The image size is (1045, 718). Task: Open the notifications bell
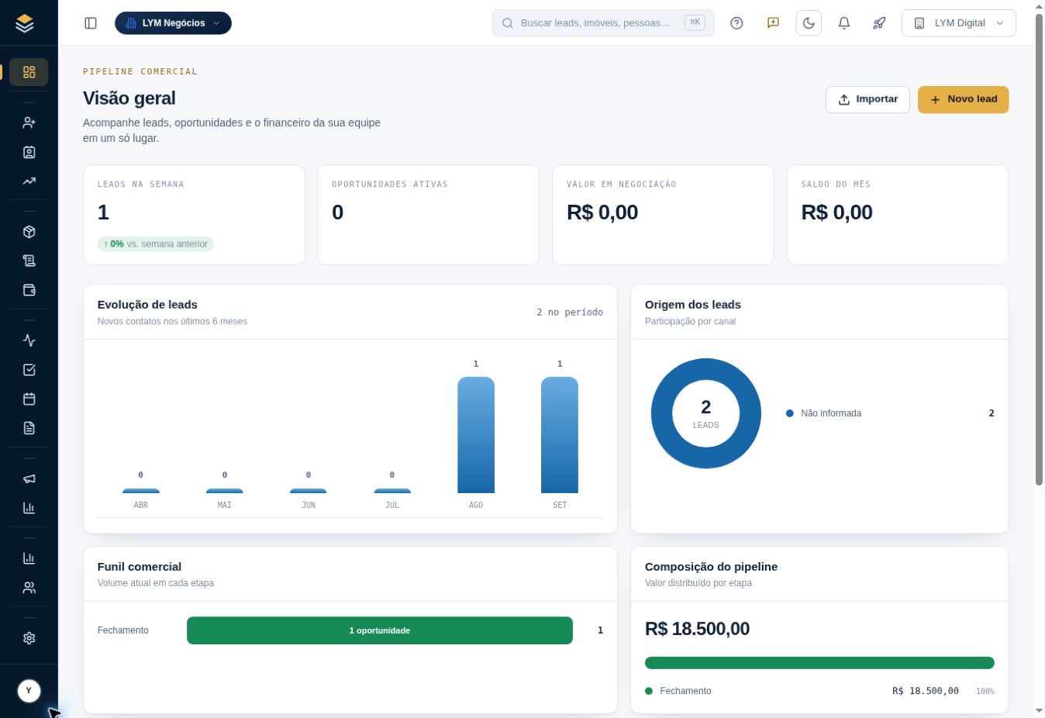(x=844, y=23)
